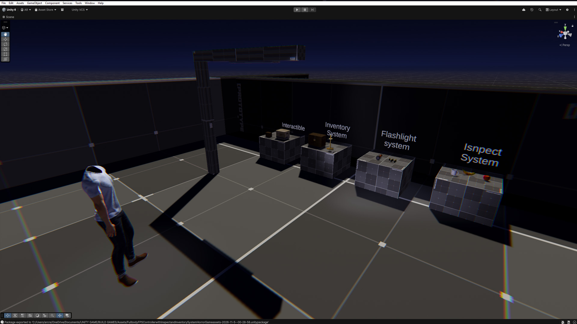Viewport: 577px width, 324px height.
Task: Open the Layout dropdown
Action: [554, 10]
